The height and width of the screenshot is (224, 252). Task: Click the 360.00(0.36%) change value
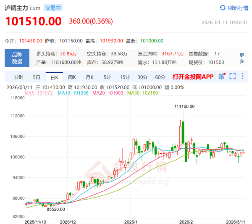tap(91, 21)
